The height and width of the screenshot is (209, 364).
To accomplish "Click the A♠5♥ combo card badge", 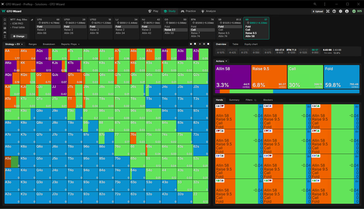I will pyautogui.click(x=220, y=106).
